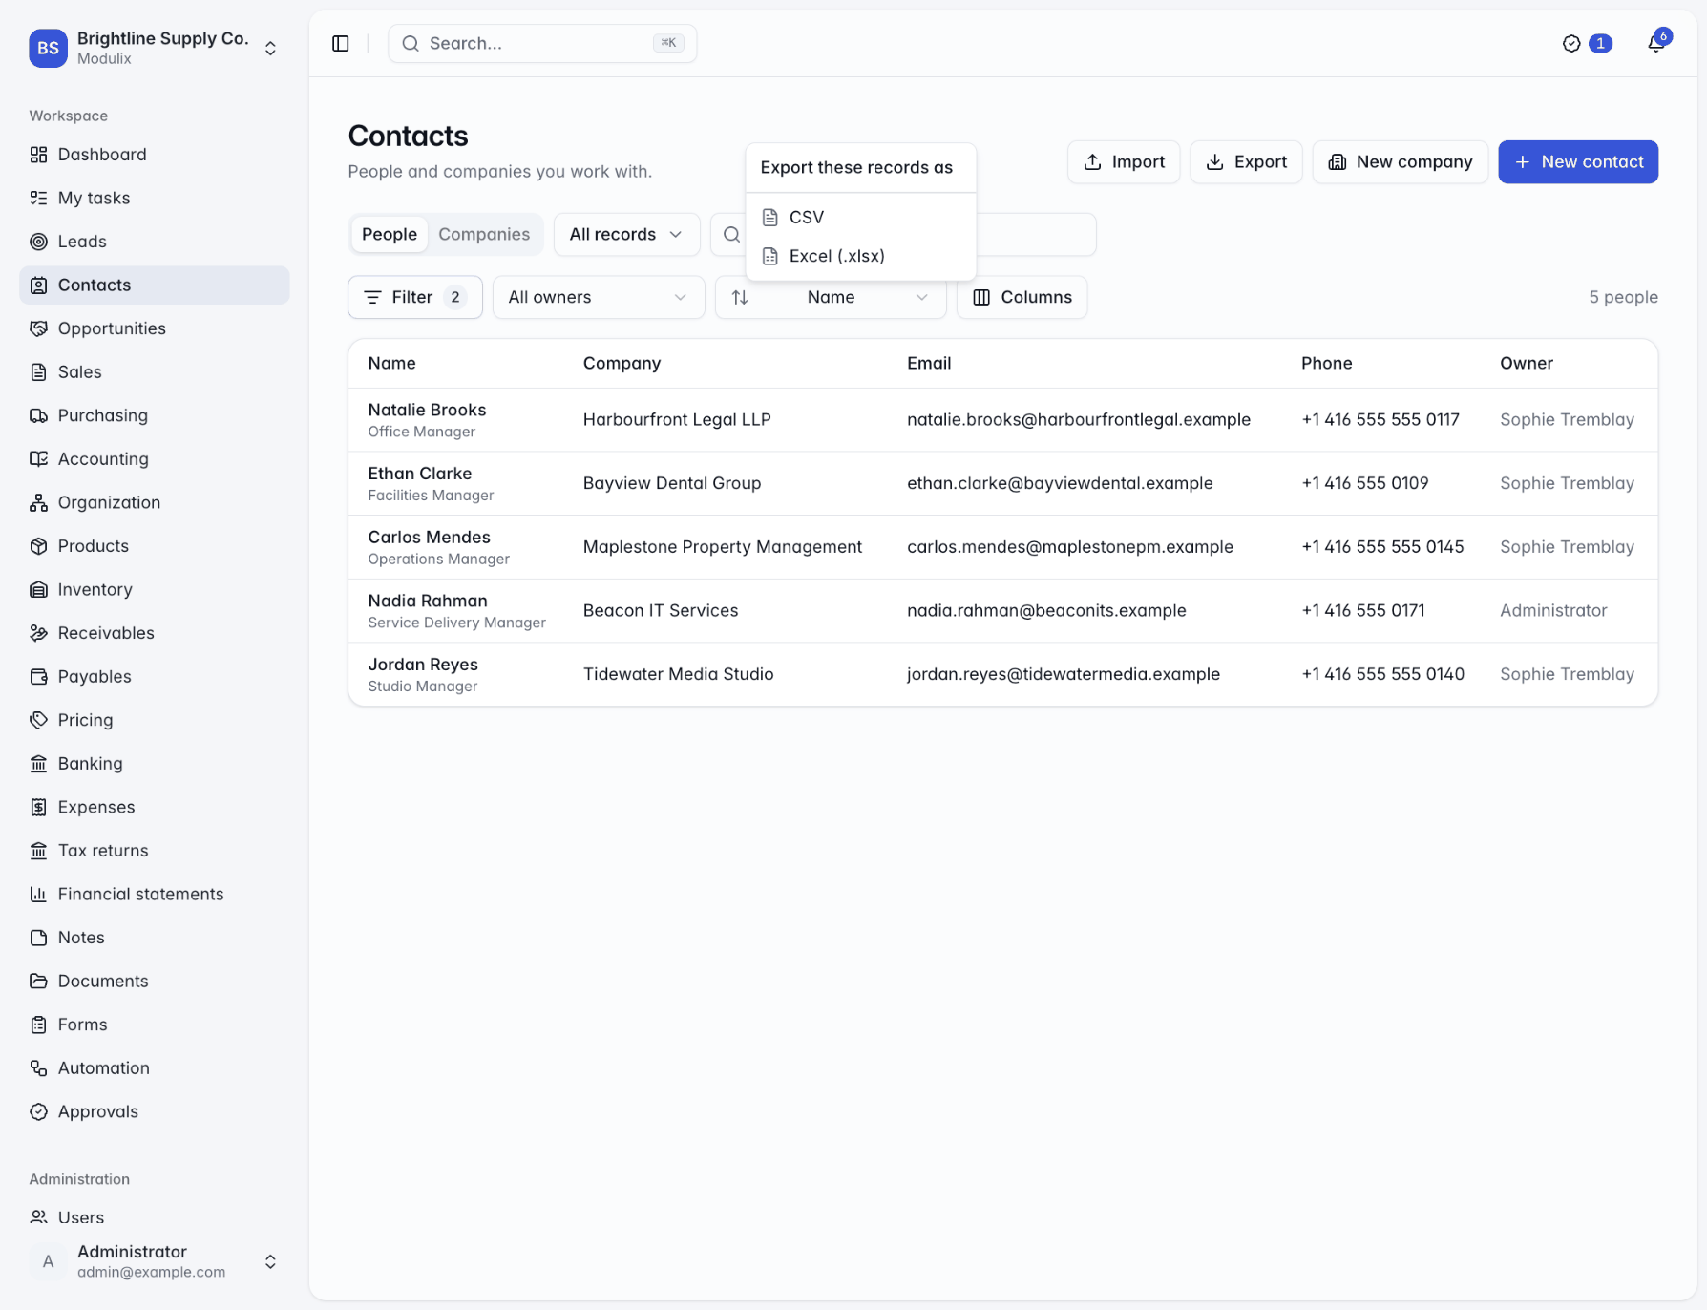
Task: Click the Purchasing truck icon
Action: point(38,415)
